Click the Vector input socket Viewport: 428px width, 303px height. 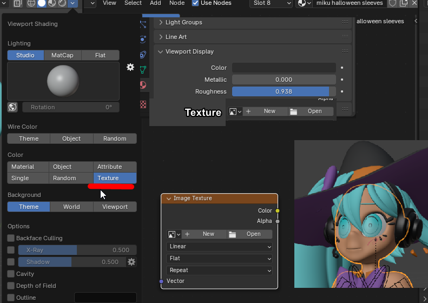pyautogui.click(x=161, y=281)
